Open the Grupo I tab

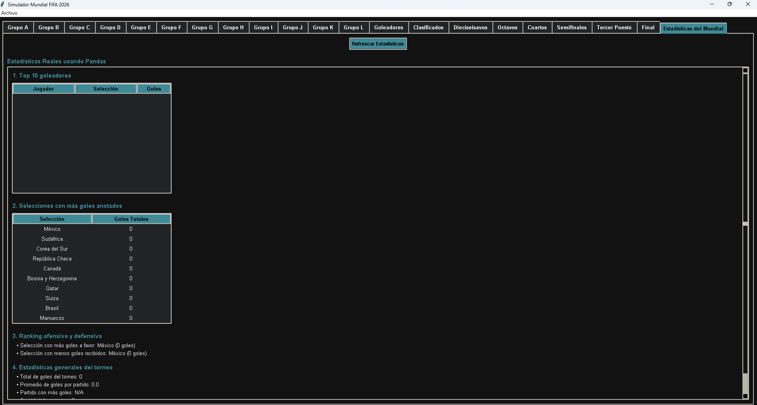263,27
